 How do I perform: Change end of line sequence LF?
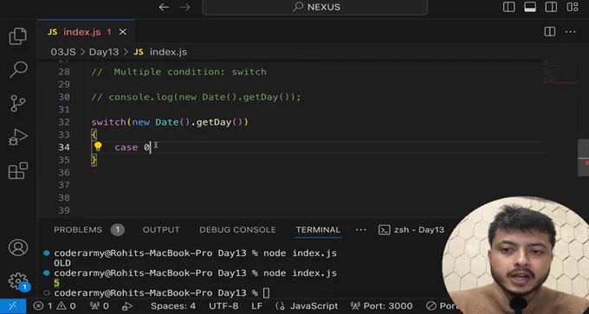point(257,306)
